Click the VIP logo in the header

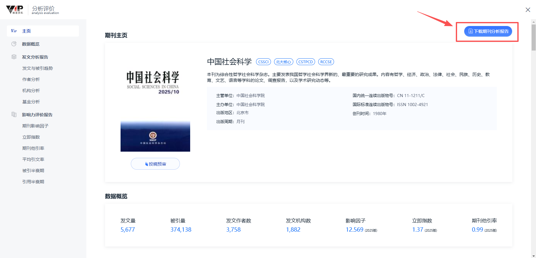click(x=15, y=10)
